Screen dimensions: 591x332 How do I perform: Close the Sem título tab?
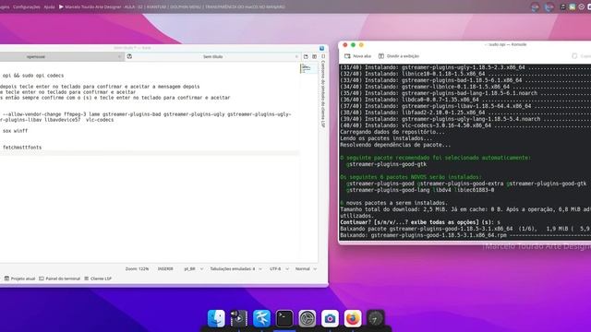(296, 57)
